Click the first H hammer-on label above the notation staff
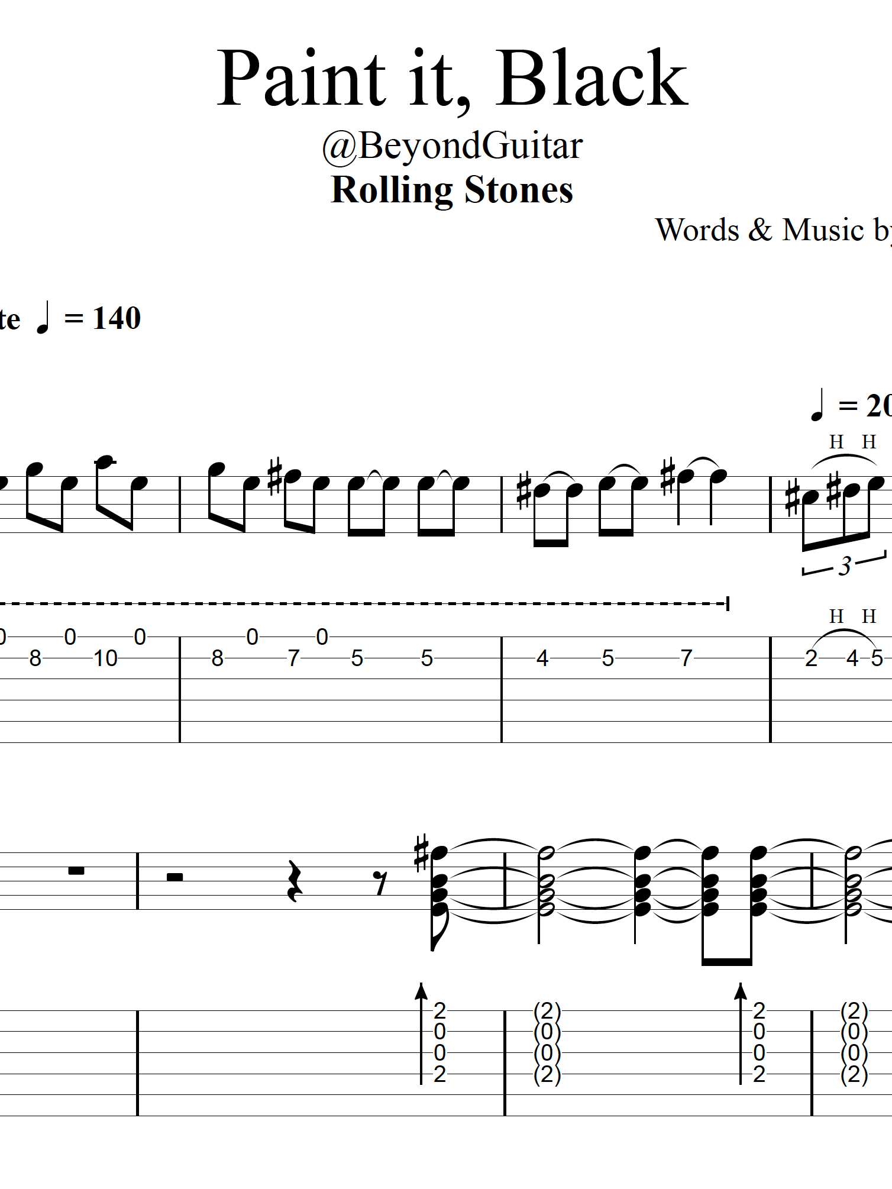The height and width of the screenshot is (1189, 892). pos(836,442)
